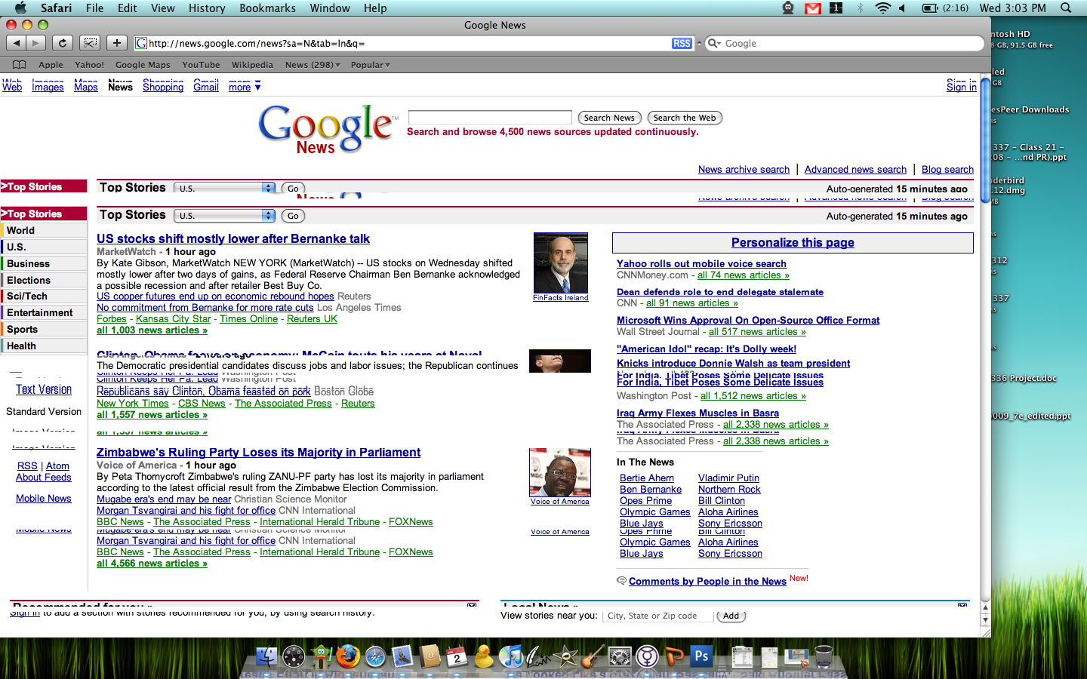The width and height of the screenshot is (1087, 679).
Task: Open the File menu
Action: click(x=95, y=8)
